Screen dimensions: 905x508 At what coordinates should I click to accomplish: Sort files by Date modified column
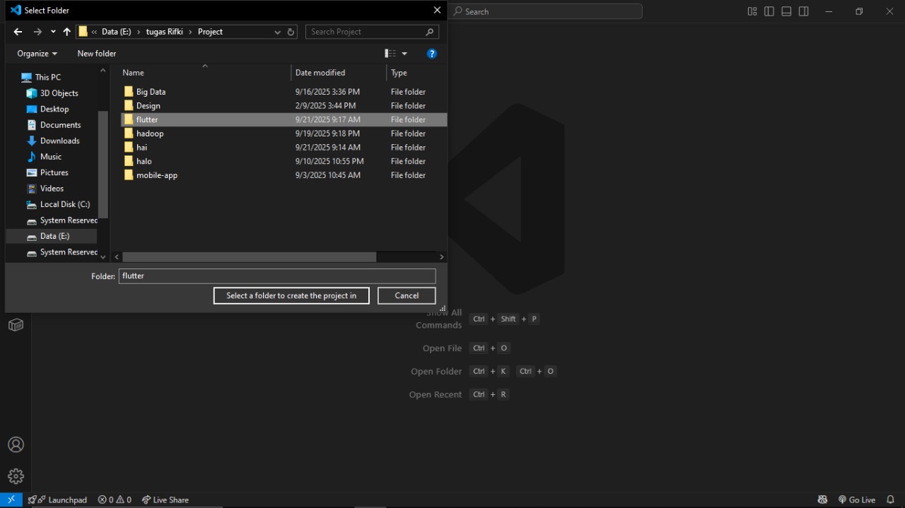(x=320, y=73)
